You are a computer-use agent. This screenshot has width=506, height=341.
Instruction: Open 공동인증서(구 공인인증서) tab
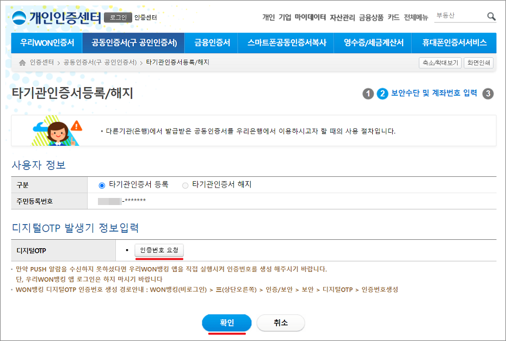(x=134, y=42)
